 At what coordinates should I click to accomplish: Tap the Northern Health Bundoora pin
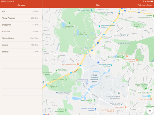[x=112, y=13]
